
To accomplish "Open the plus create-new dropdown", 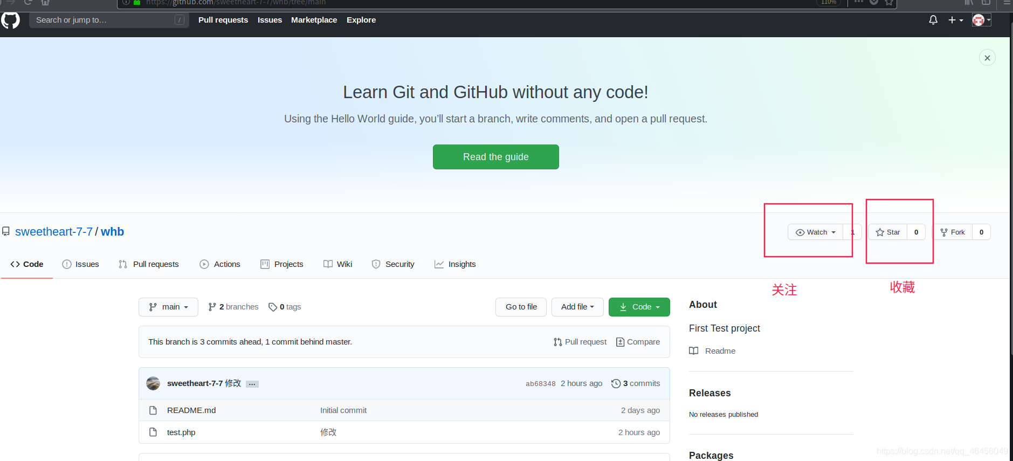I will pos(955,20).
